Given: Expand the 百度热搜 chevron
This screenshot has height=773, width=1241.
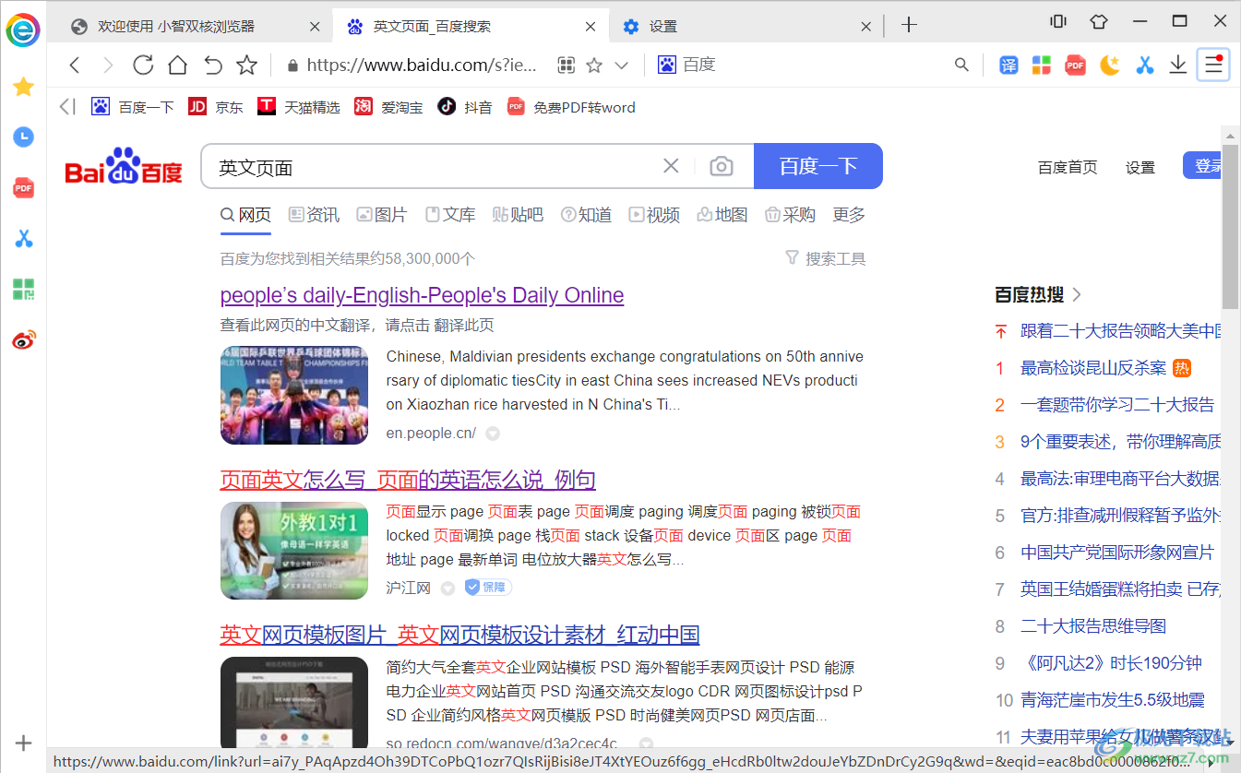Looking at the screenshot, I should pos(1077,295).
